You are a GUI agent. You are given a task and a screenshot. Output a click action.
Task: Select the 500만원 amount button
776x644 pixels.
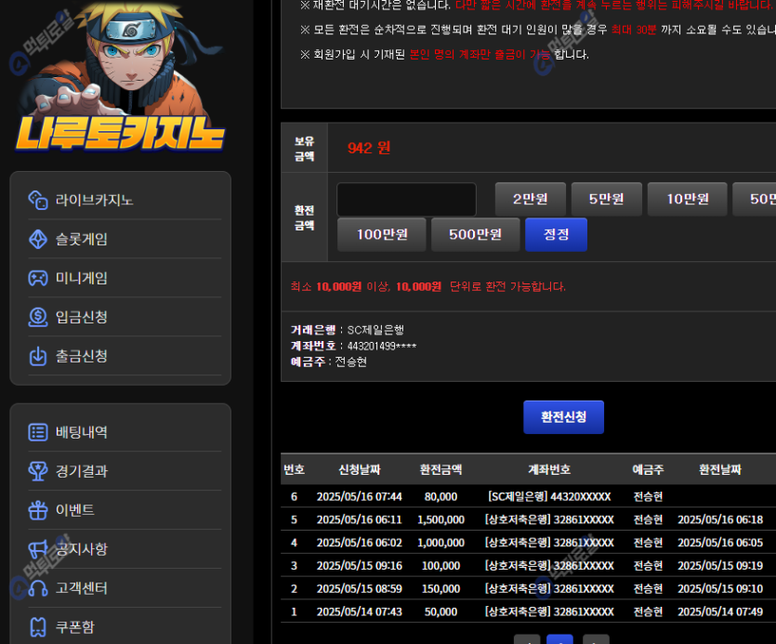[475, 234]
